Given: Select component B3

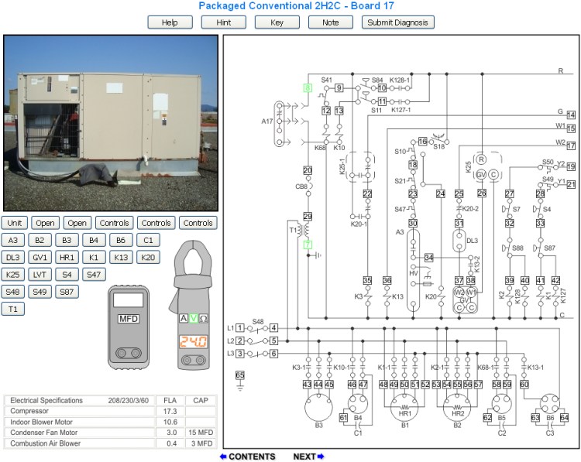Looking at the screenshot, I should pyautogui.click(x=67, y=240).
